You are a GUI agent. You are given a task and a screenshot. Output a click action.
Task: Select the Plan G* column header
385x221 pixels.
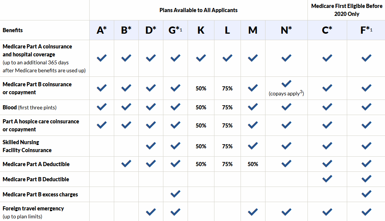click(175, 30)
